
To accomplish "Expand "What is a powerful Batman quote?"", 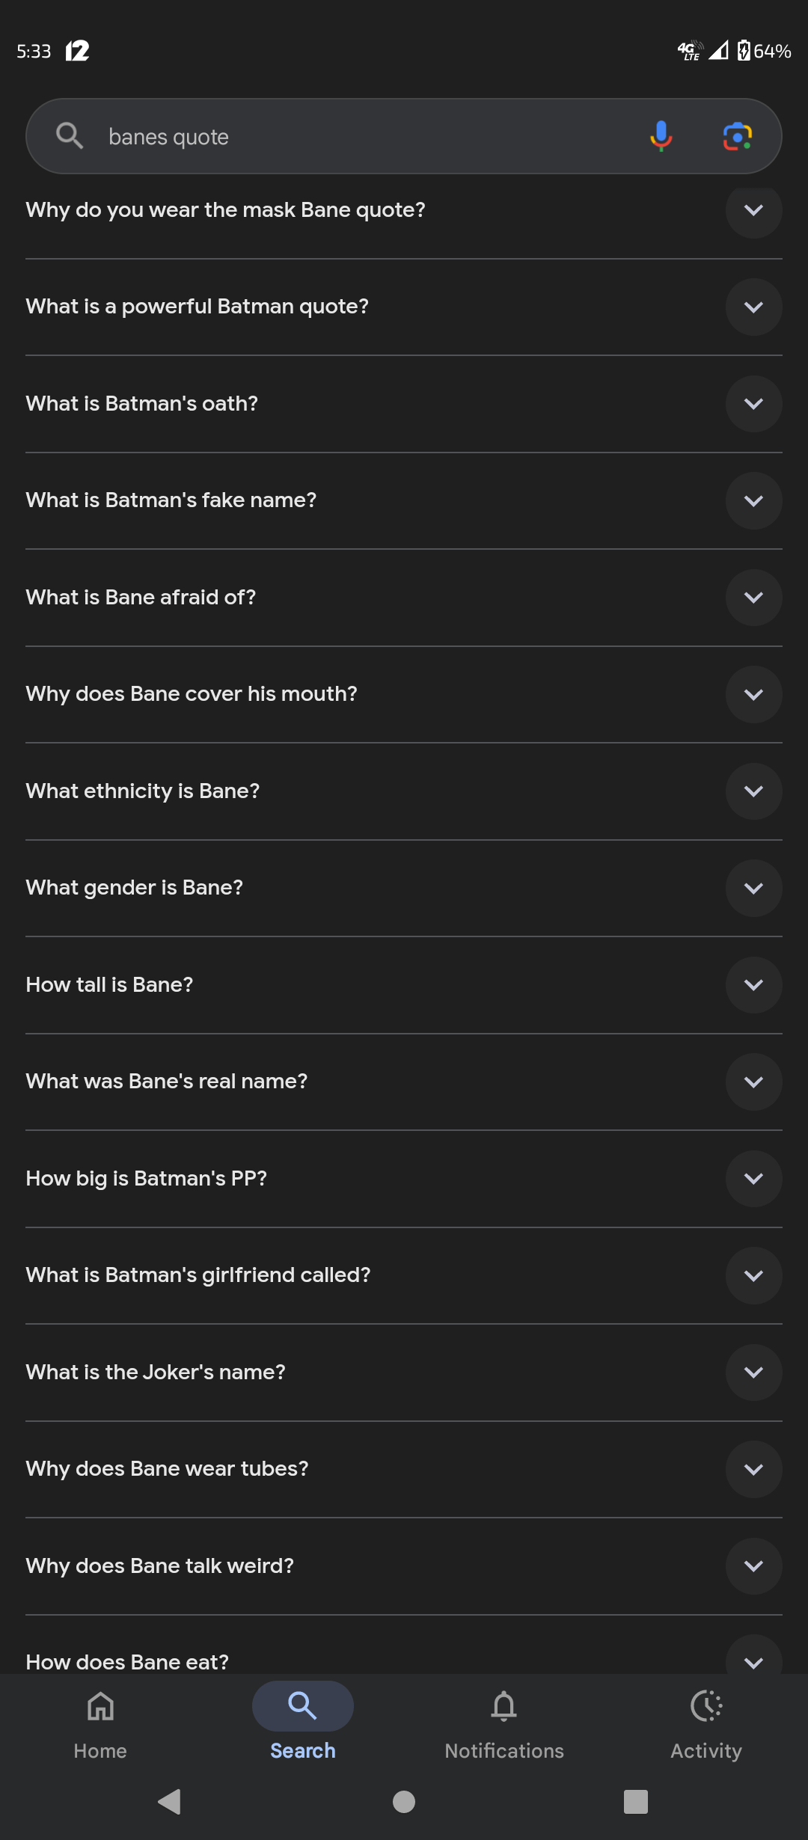I will 753,307.
